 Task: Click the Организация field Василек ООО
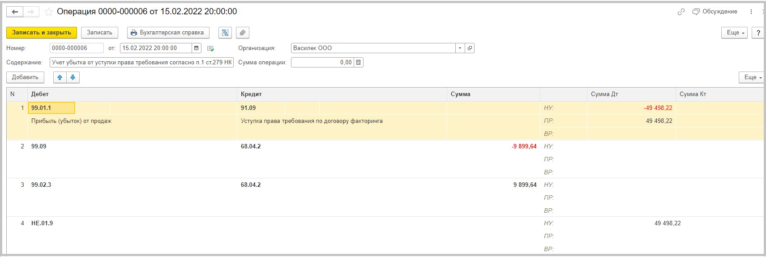point(373,48)
